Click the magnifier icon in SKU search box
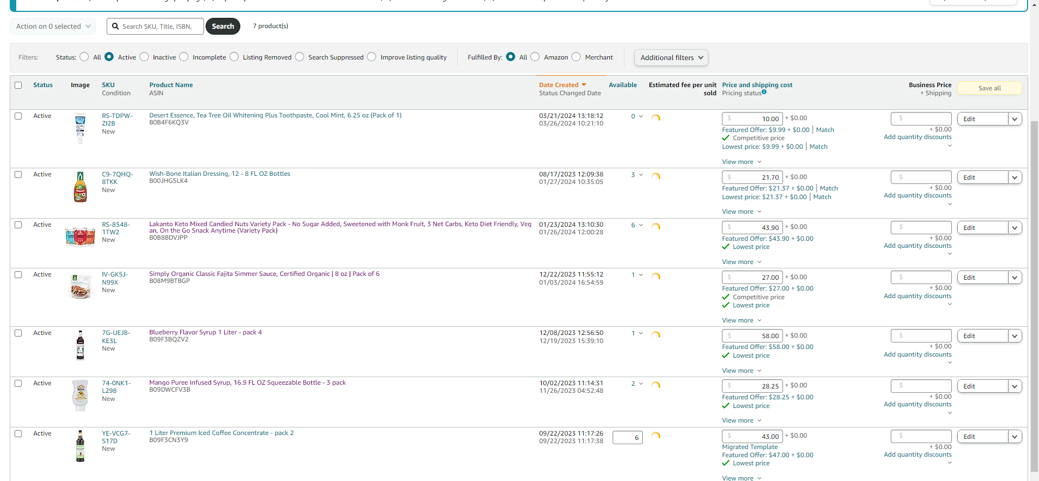 point(115,26)
